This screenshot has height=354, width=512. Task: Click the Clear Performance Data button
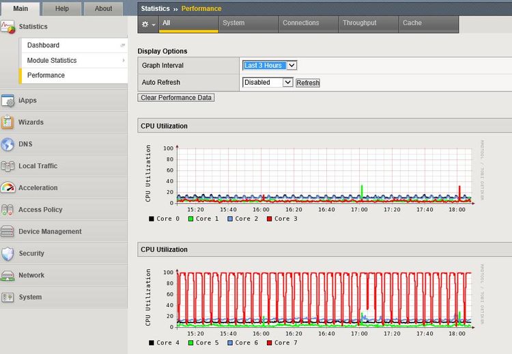click(177, 98)
